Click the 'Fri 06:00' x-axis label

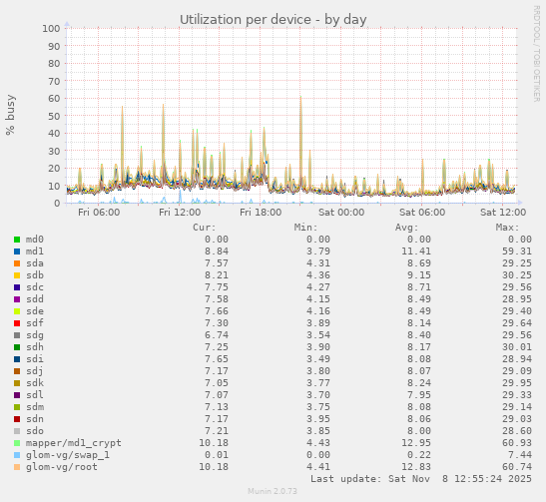[x=99, y=212]
